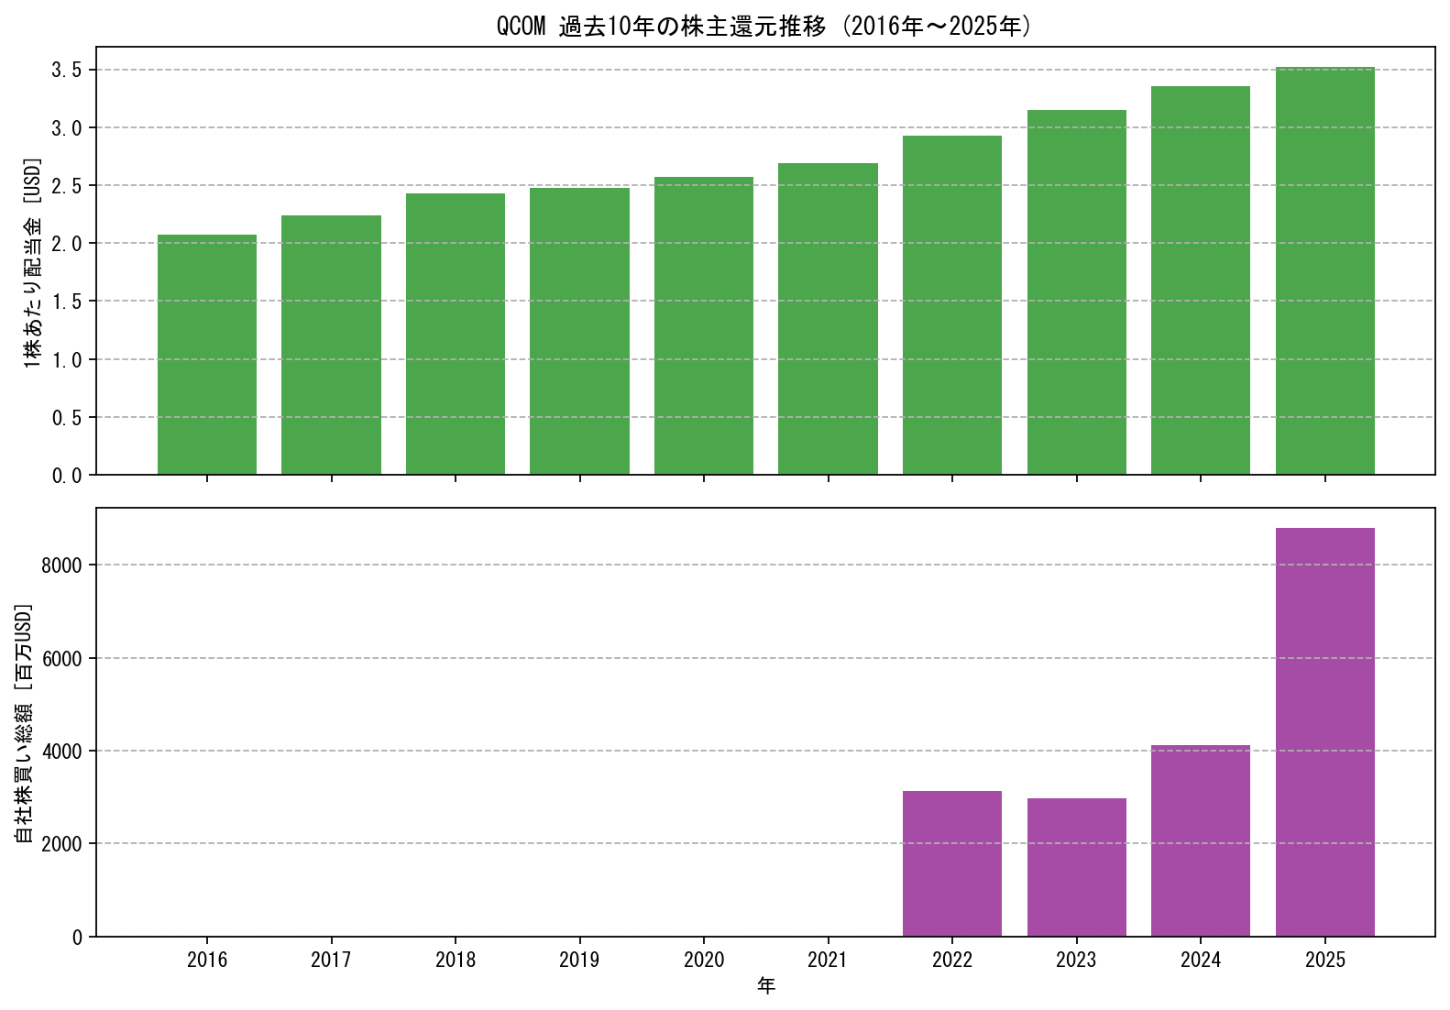Image resolution: width=1450 pixels, height=1010 pixels.
Task: Select the 2023 purple buyback bar
Action: coord(1077,867)
